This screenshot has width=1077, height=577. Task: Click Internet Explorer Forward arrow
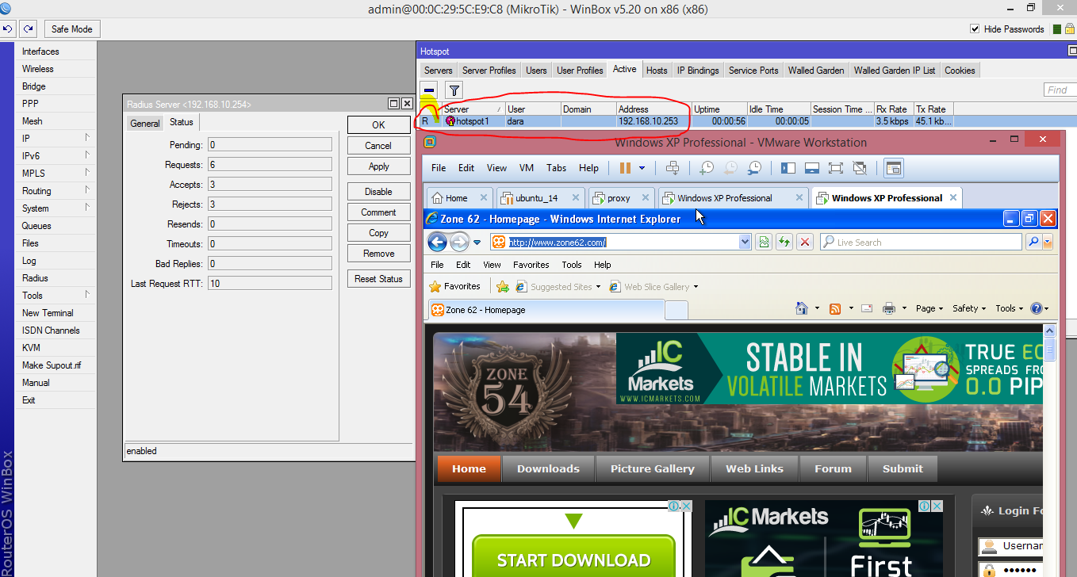(x=459, y=242)
